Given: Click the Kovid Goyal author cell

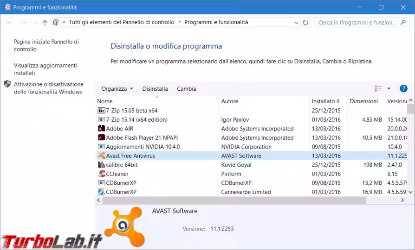Looking at the screenshot, I should (x=236, y=165).
